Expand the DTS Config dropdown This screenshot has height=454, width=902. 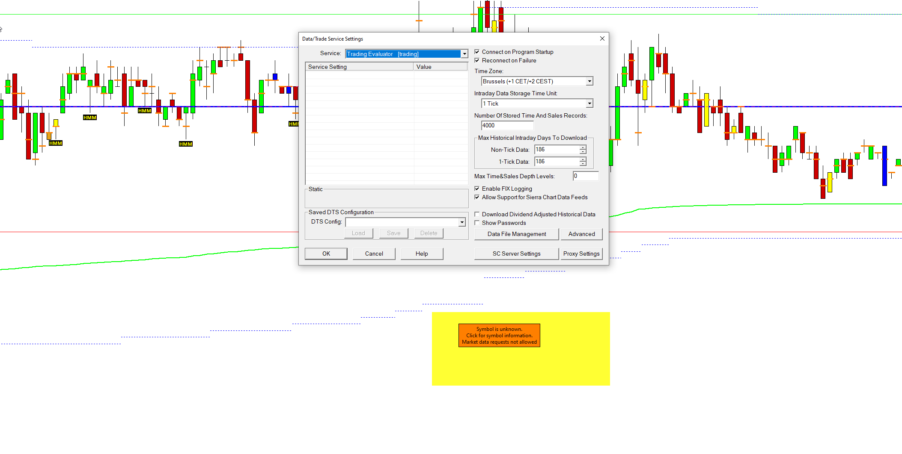tap(462, 222)
